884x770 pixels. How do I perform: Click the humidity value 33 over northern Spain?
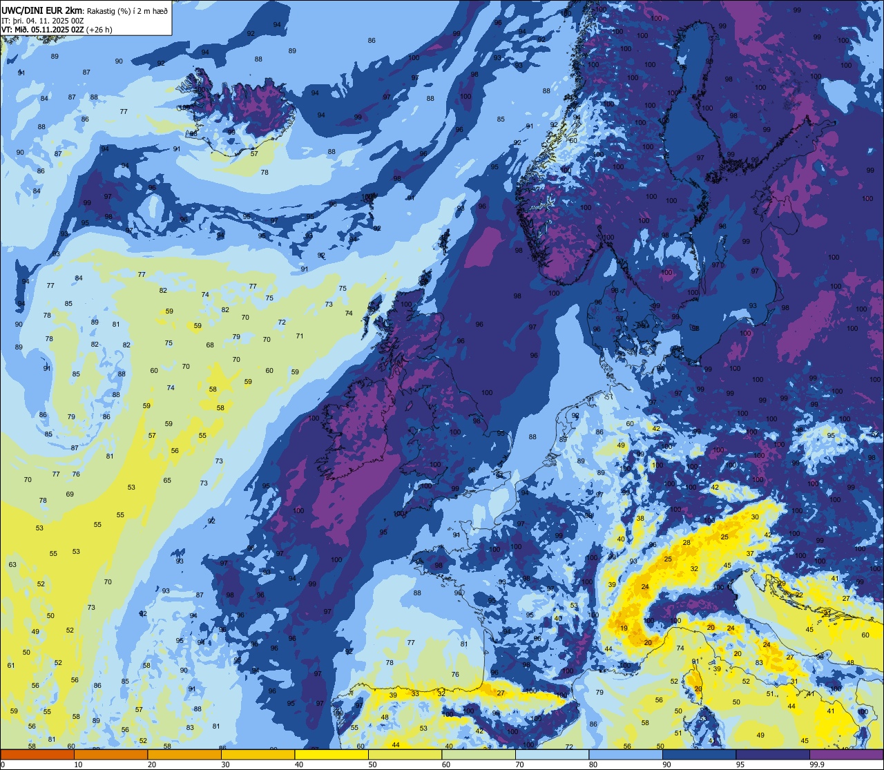415,693
